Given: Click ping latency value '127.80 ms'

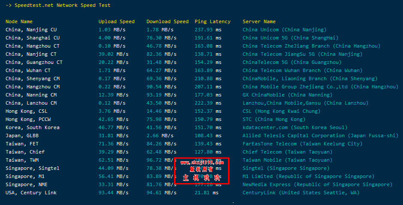Looking at the screenshot, I should [x=208, y=152].
